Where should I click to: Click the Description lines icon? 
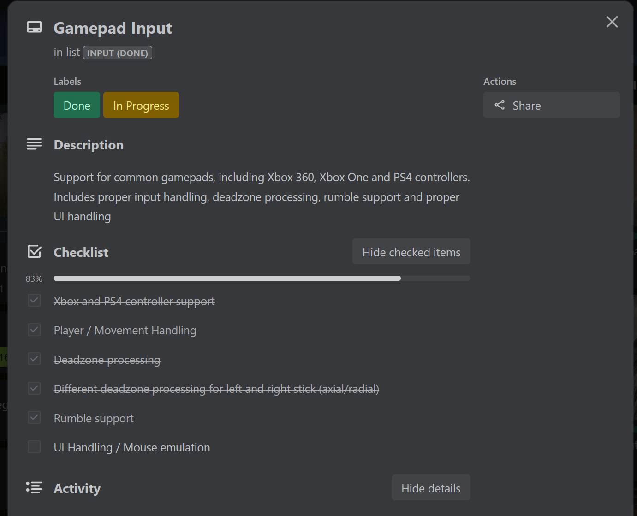tap(34, 144)
